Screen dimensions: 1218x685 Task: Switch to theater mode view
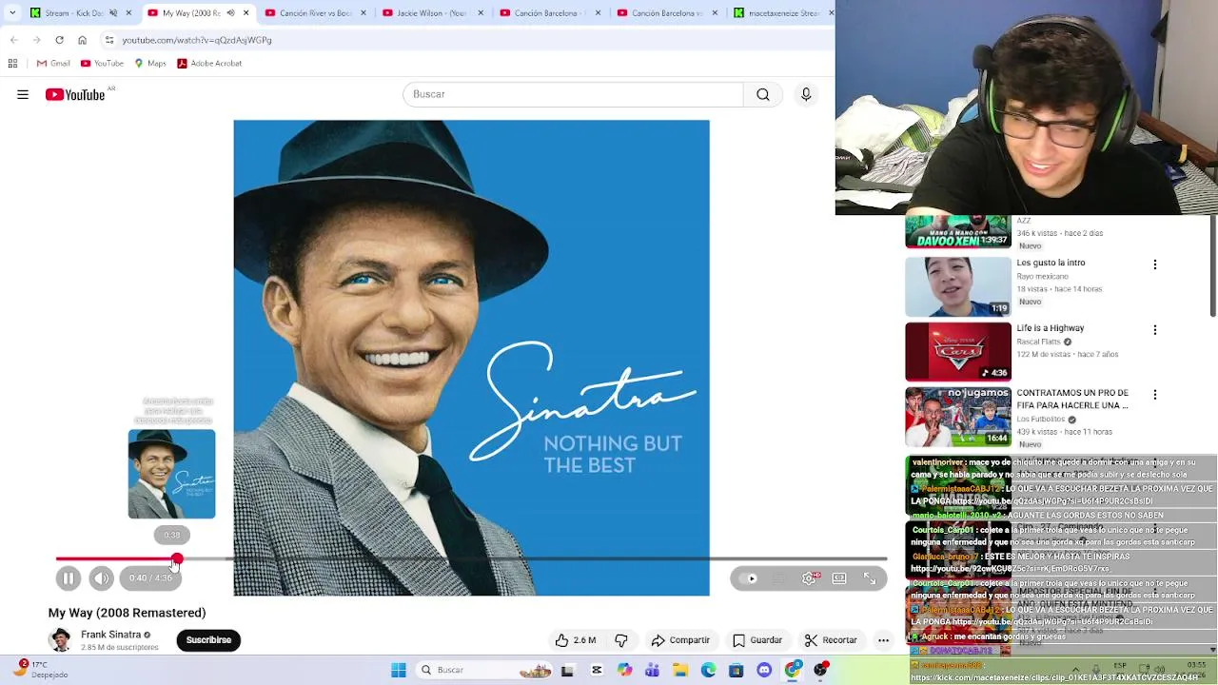839,578
